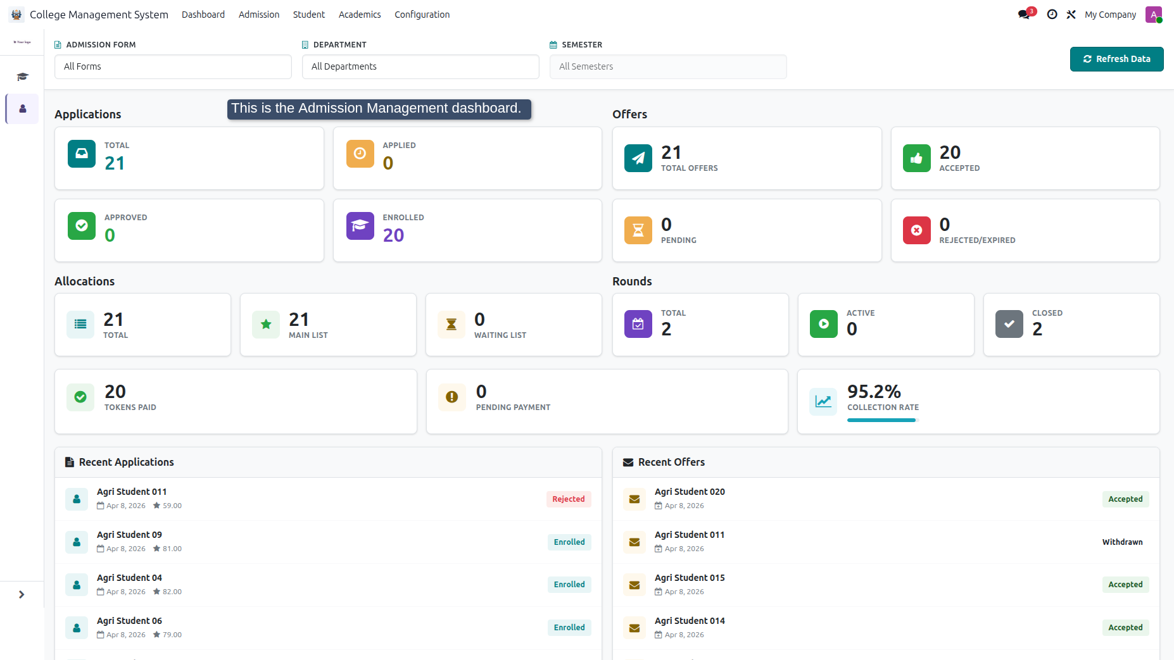Open the messages chat icon
This screenshot has height=660, width=1174.
[x=1025, y=14]
